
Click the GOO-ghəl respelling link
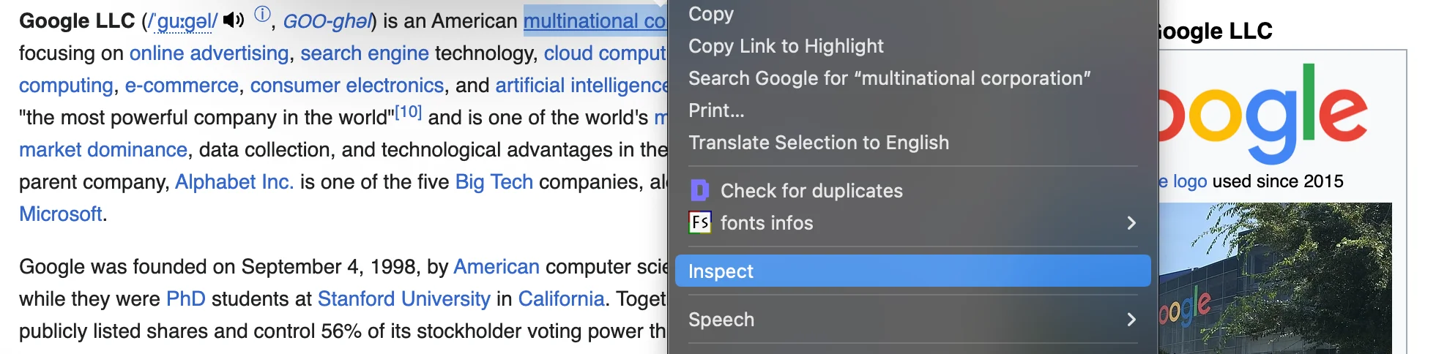[x=327, y=21]
